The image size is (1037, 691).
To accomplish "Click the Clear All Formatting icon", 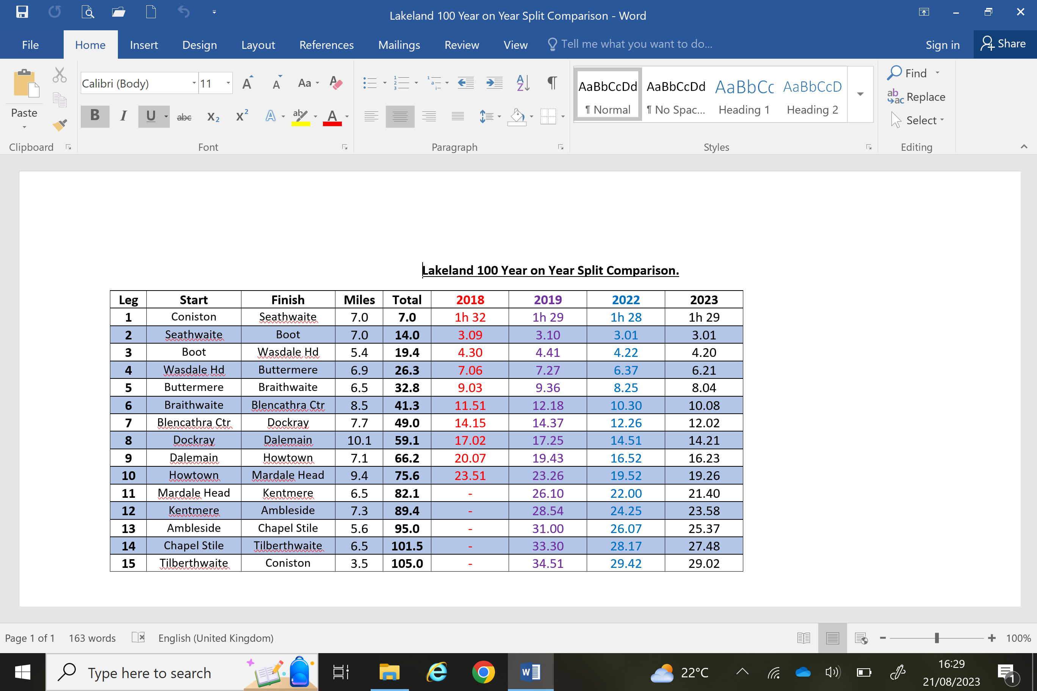I will 336,83.
